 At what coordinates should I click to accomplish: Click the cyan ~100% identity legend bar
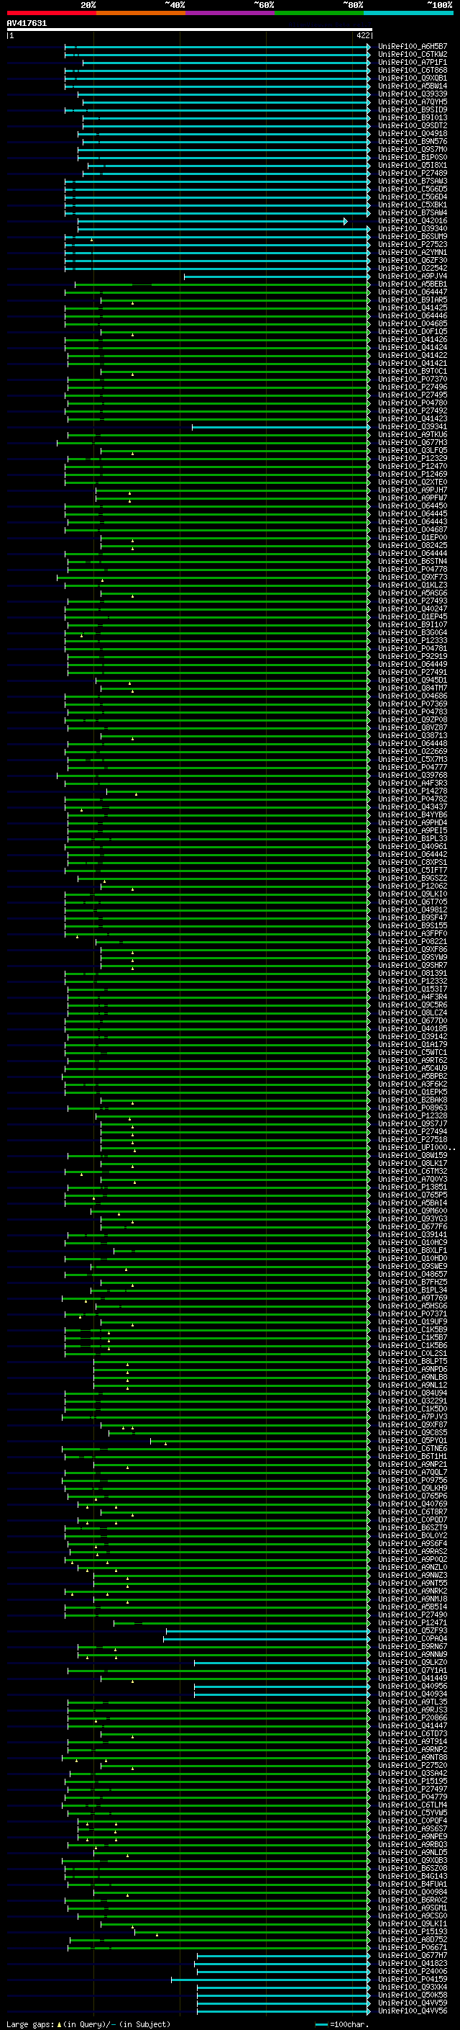pyautogui.click(x=409, y=13)
